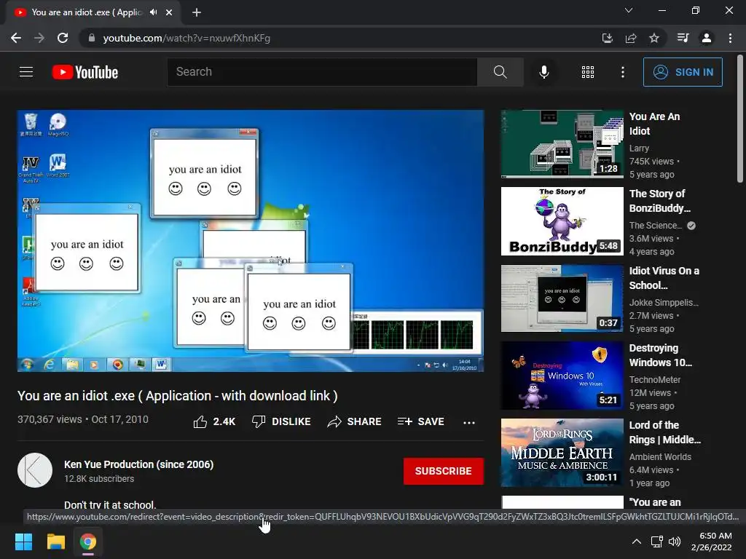Image resolution: width=746 pixels, height=559 pixels.
Task: Click 'Jokke Simppelis...' channel name
Action: [664, 302]
